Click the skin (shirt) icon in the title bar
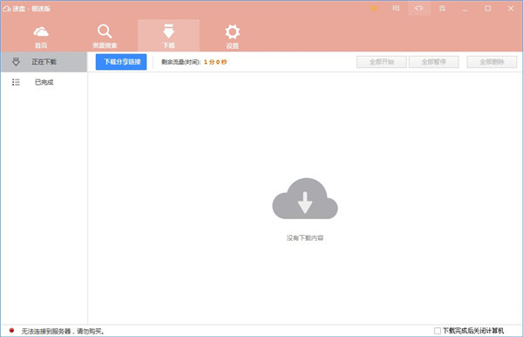Image resolution: width=523 pixels, height=337 pixels. pos(419,9)
